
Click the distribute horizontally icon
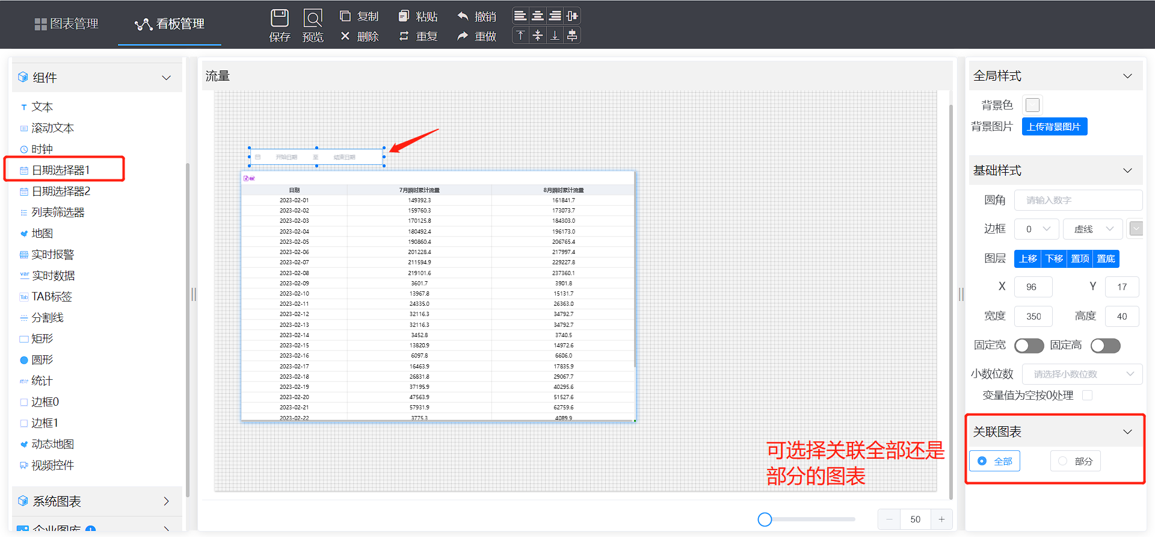[572, 16]
